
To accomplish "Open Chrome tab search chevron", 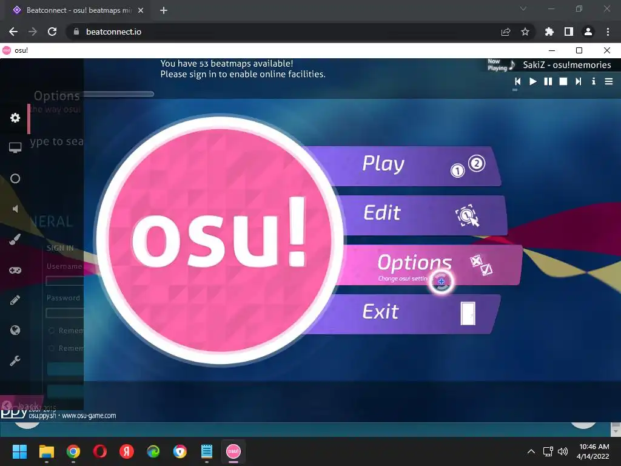I will tap(523, 8).
